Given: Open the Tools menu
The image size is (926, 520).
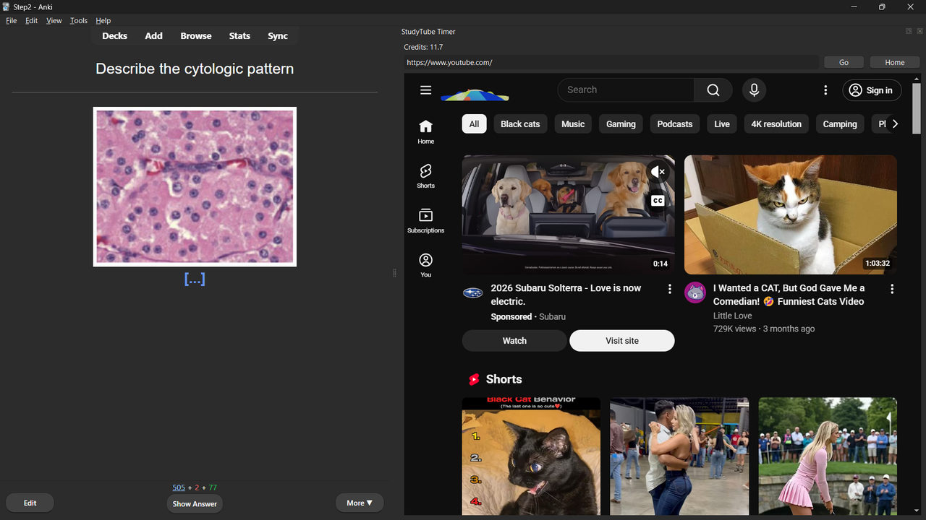Looking at the screenshot, I should pos(79,21).
